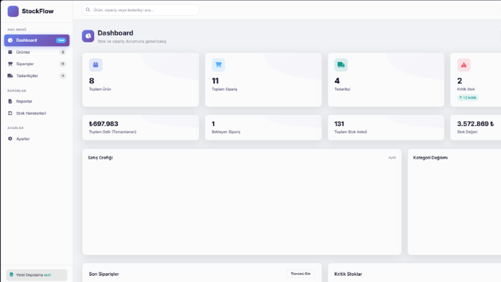Image resolution: width=501 pixels, height=282 pixels.
Task: Click the Bekleyen Sipariş card
Action: click(263, 128)
